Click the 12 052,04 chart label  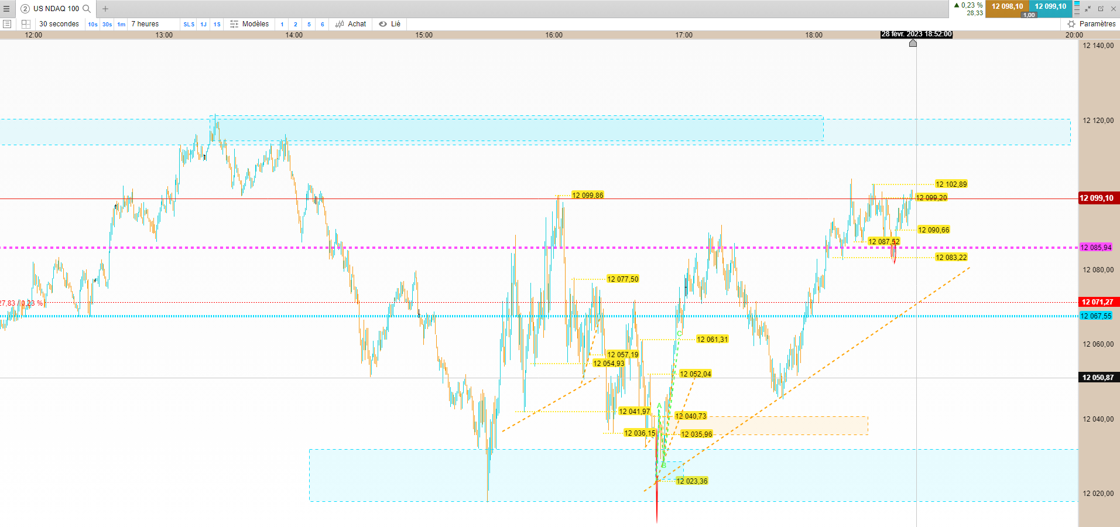click(x=696, y=374)
